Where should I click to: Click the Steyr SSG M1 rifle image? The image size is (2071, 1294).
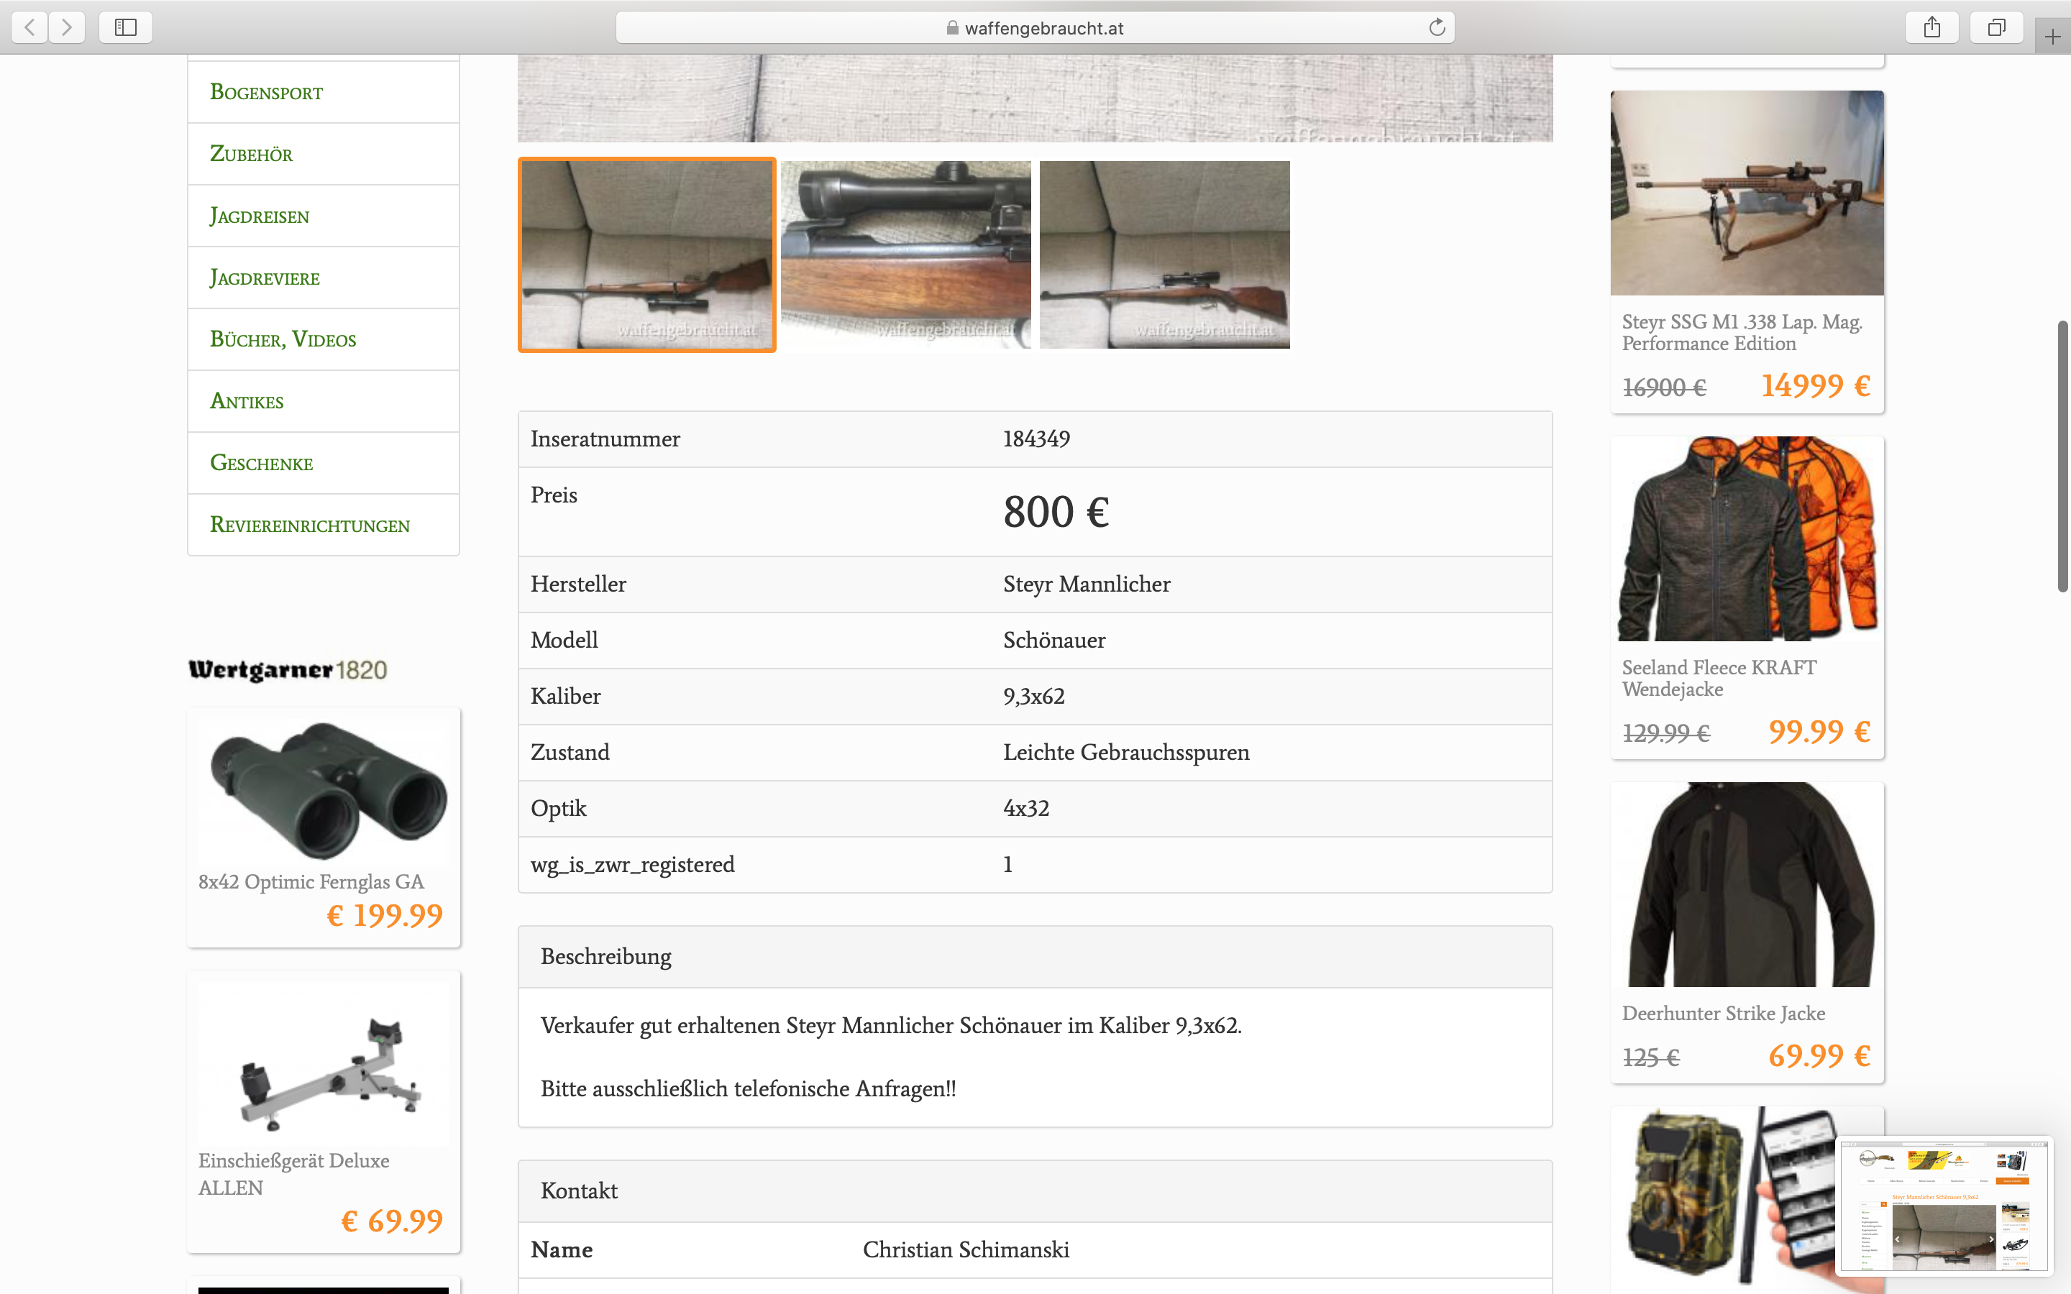click(1747, 193)
